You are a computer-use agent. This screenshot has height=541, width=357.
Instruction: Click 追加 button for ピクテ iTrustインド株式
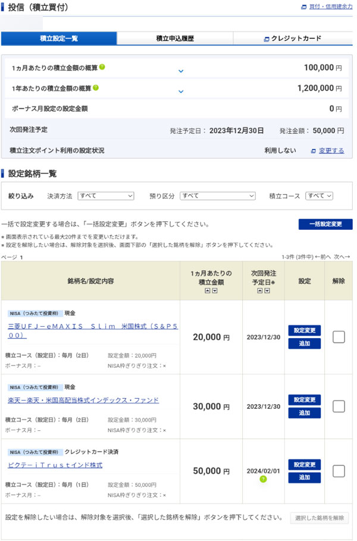(x=304, y=477)
